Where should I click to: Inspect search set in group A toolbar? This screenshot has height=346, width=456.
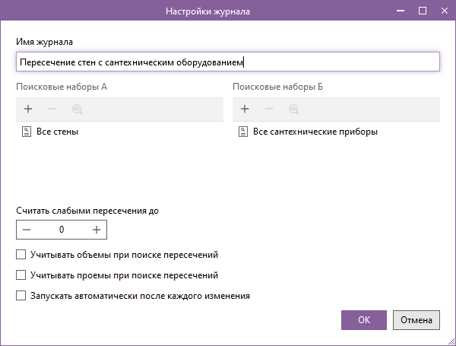pyautogui.click(x=77, y=109)
